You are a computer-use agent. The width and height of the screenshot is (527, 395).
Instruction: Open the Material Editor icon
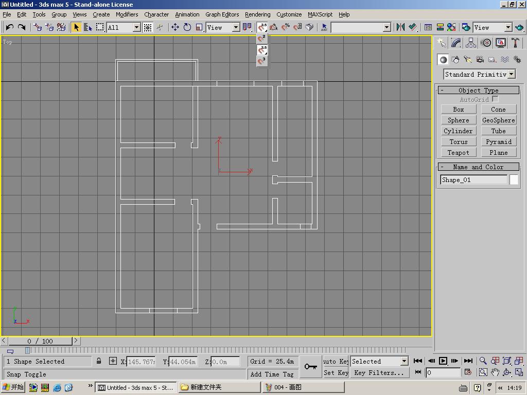[x=451, y=27]
